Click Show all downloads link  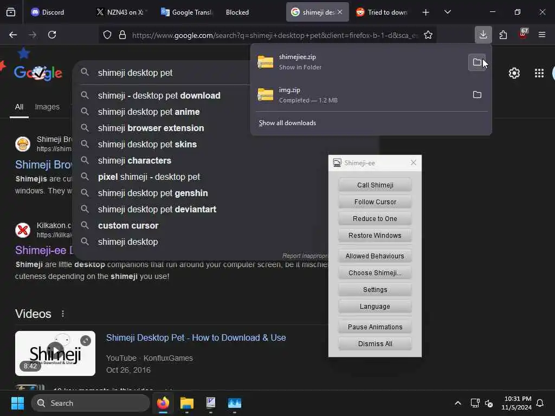point(287,123)
